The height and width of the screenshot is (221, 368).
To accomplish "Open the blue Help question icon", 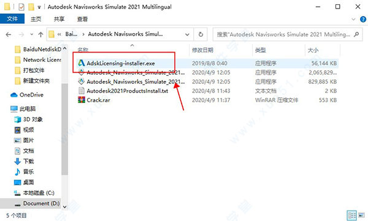I will [363, 19].
